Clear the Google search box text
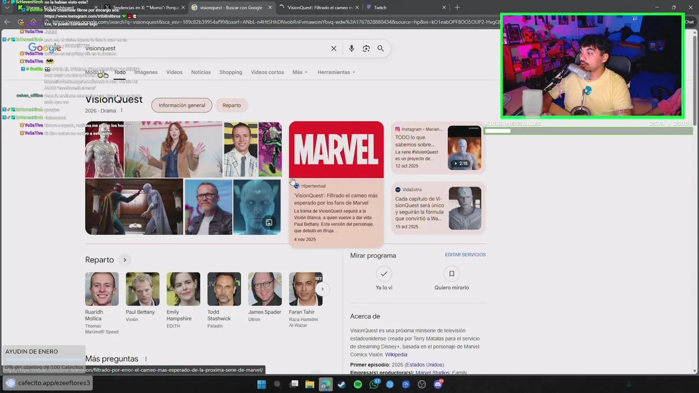The height and width of the screenshot is (393, 699). [334, 49]
